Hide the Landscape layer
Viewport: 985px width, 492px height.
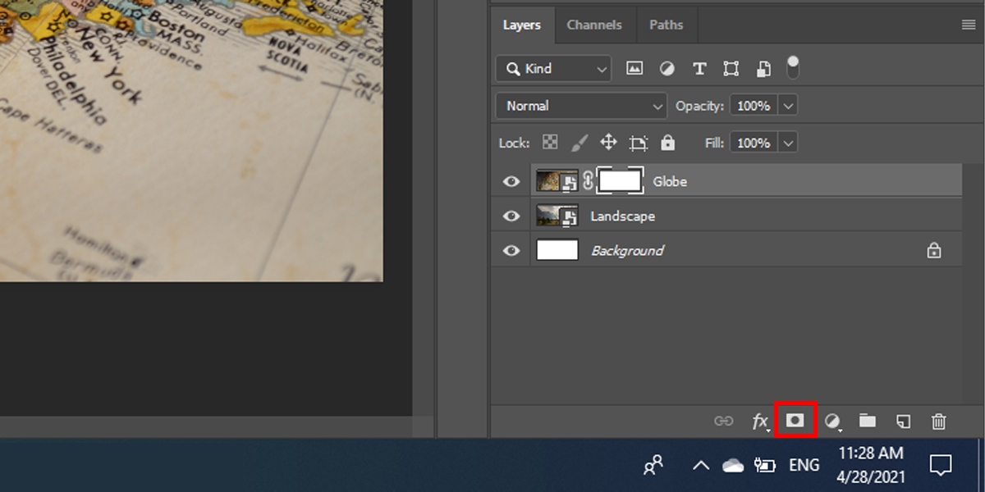(x=511, y=216)
